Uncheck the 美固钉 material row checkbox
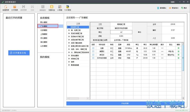The width and height of the screenshot is (190, 112). click(x=93, y=51)
